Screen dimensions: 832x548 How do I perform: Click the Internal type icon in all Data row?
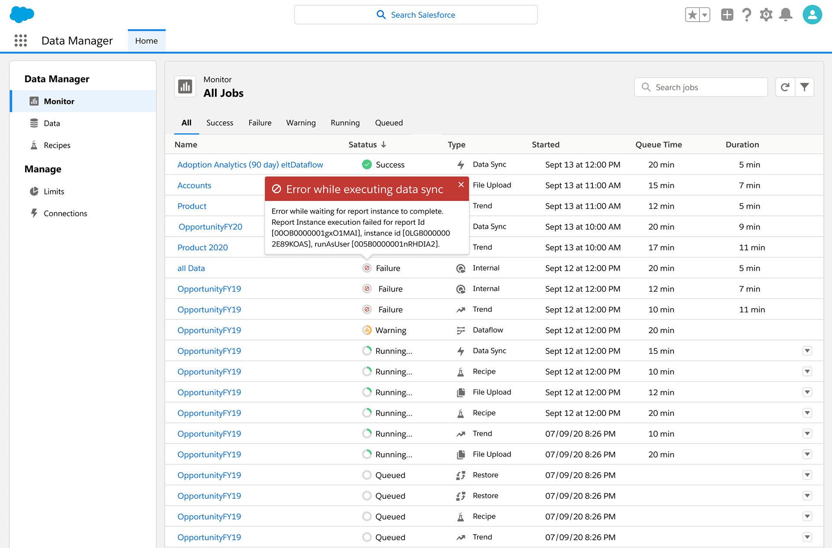[461, 268]
